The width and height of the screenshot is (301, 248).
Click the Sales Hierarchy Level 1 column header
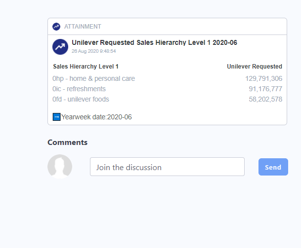point(86,67)
